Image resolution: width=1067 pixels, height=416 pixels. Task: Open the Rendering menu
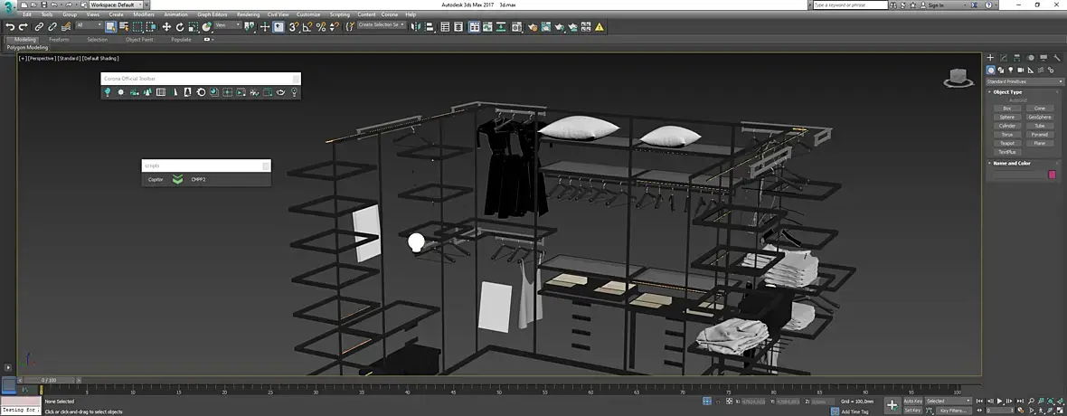[x=248, y=14]
